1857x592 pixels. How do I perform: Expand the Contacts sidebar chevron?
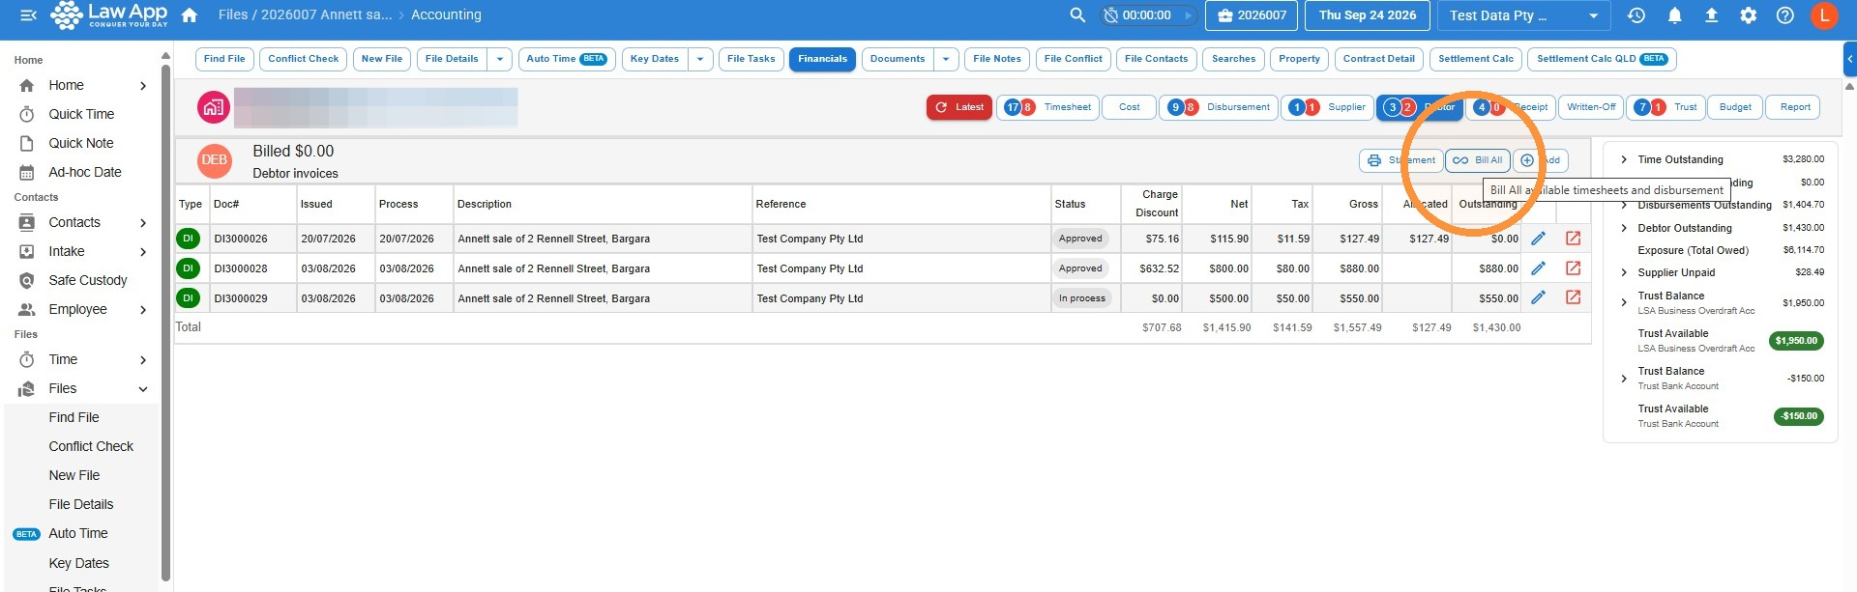pos(143,223)
